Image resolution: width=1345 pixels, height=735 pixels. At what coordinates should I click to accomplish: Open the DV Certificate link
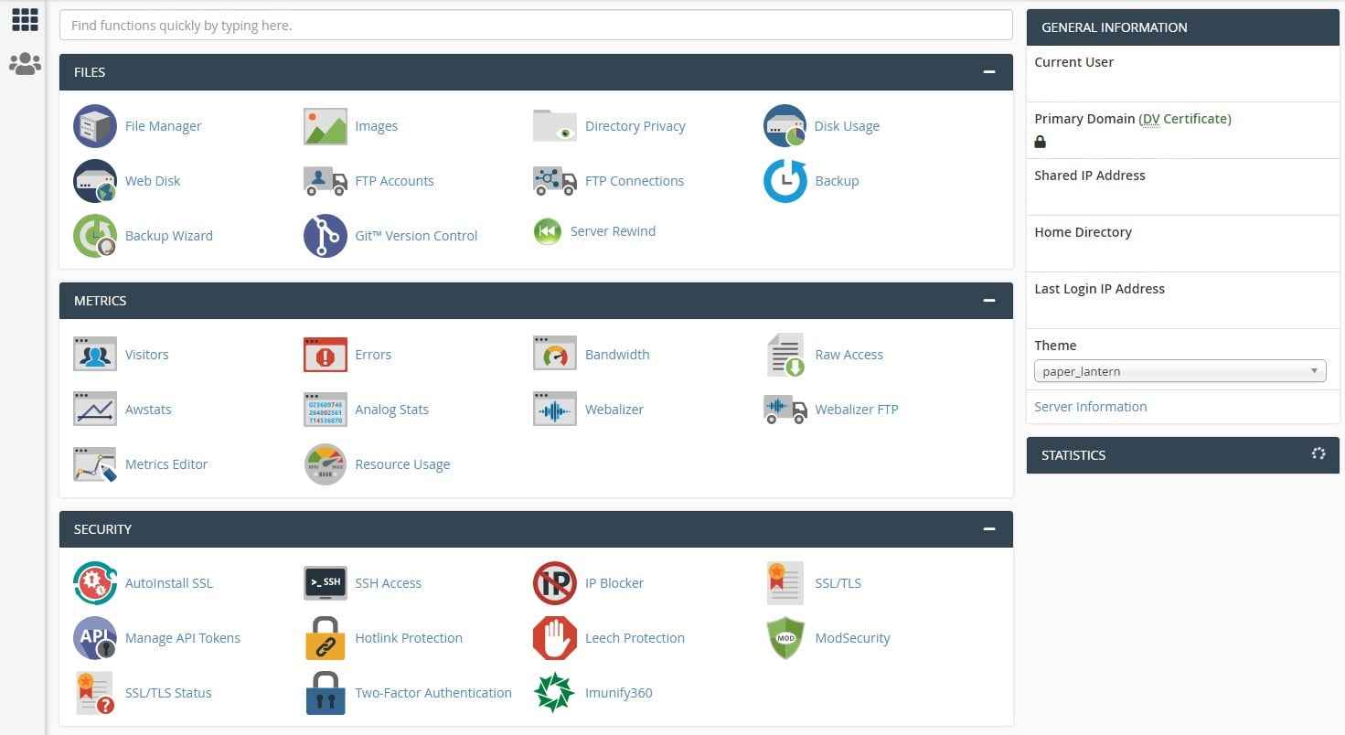click(1185, 118)
